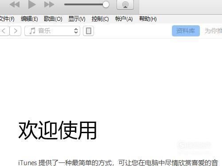Switch to the 为你推荐 tab
The width and height of the screenshot is (222, 166).
point(213,31)
